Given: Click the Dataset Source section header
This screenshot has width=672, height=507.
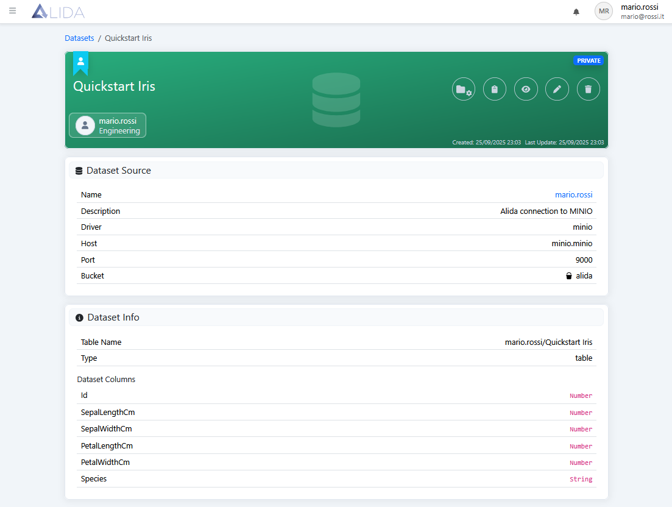Looking at the screenshot, I should [x=336, y=171].
